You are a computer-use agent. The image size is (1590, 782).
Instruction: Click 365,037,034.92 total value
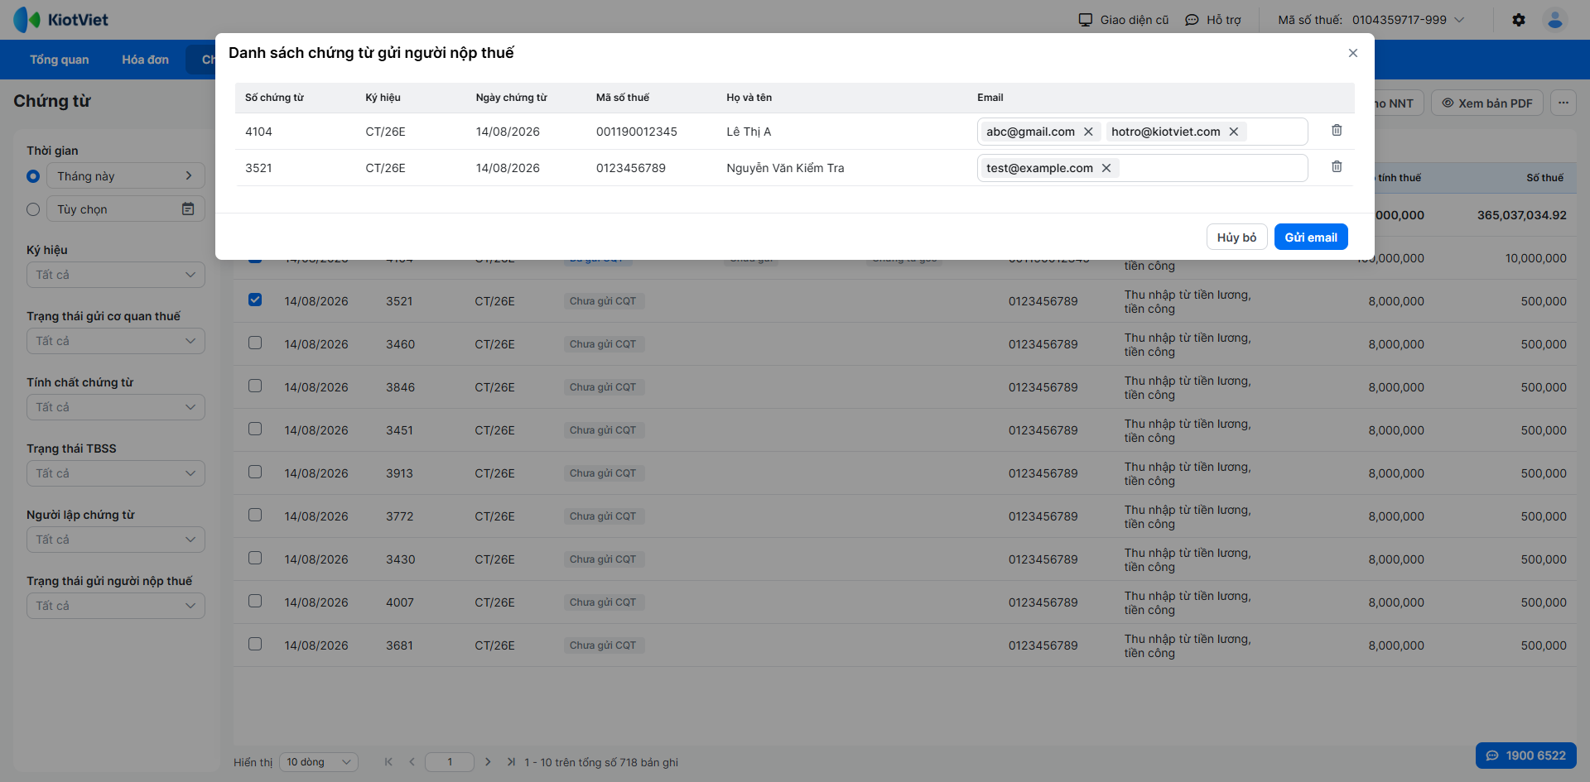tap(1522, 215)
